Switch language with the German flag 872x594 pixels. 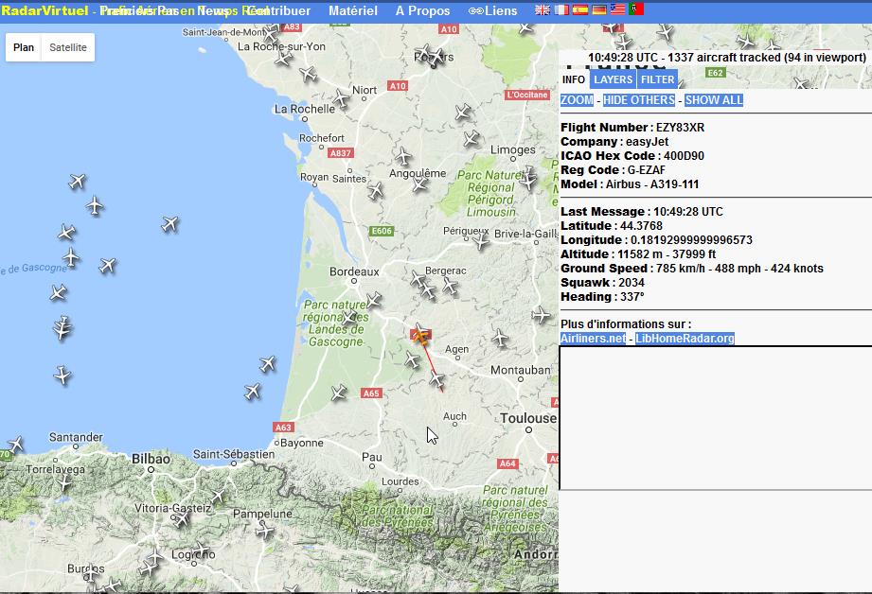[599, 9]
